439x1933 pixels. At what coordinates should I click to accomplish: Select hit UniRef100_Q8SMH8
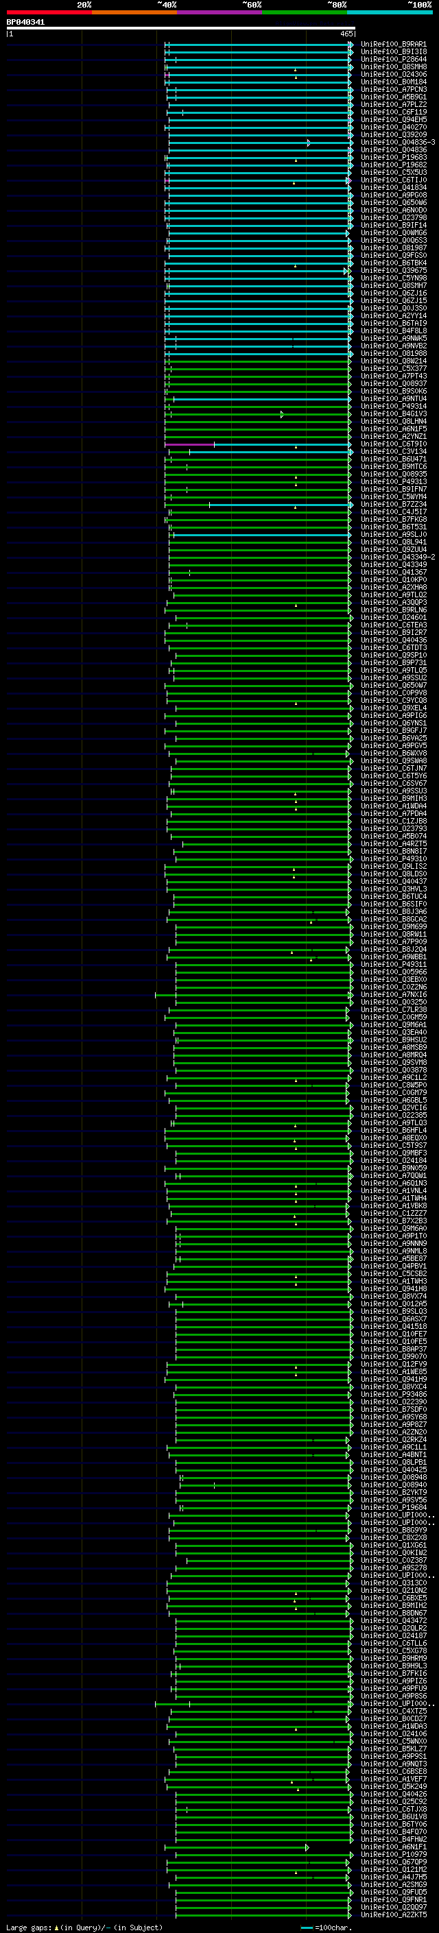pos(393,67)
